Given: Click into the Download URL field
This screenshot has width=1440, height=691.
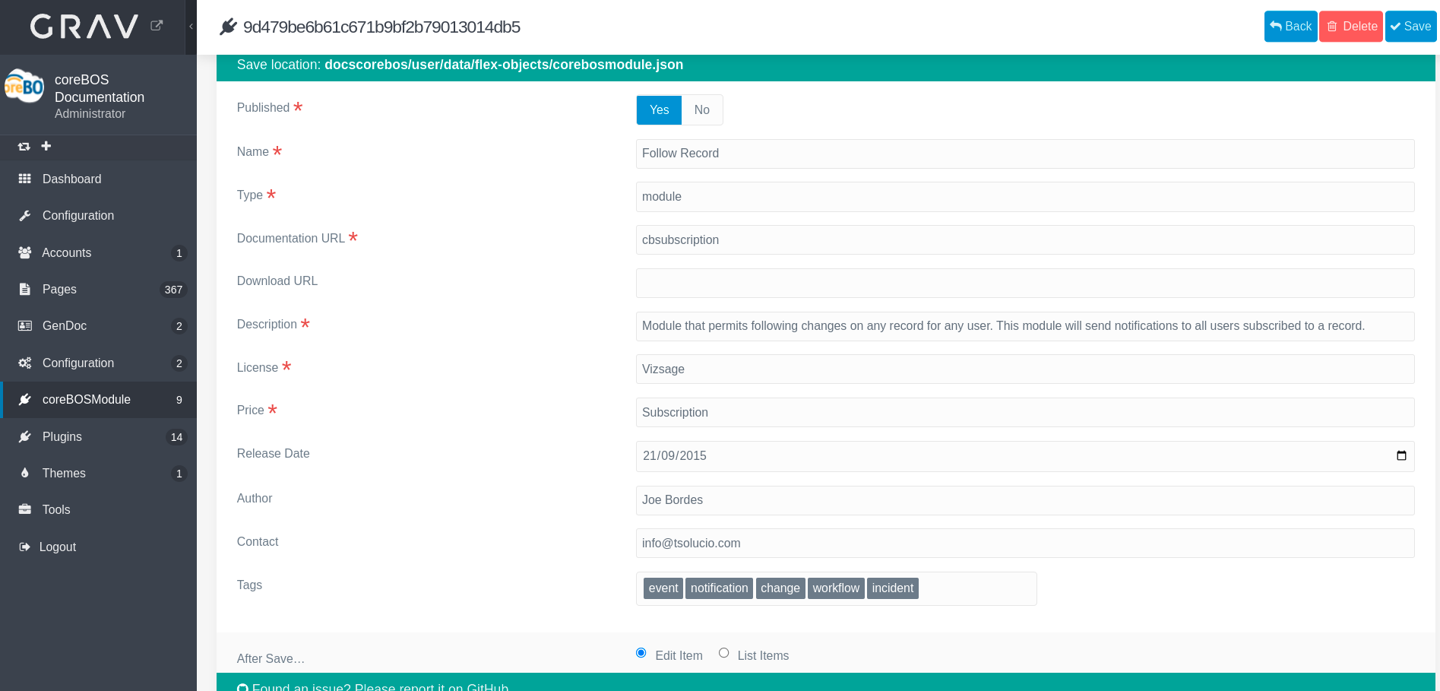Looking at the screenshot, I should point(1024,283).
